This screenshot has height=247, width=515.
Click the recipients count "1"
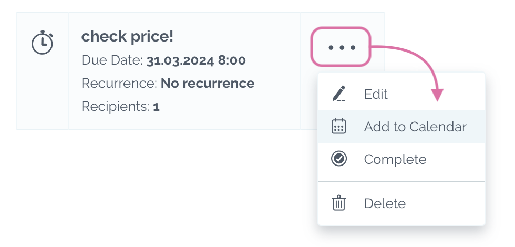(157, 107)
